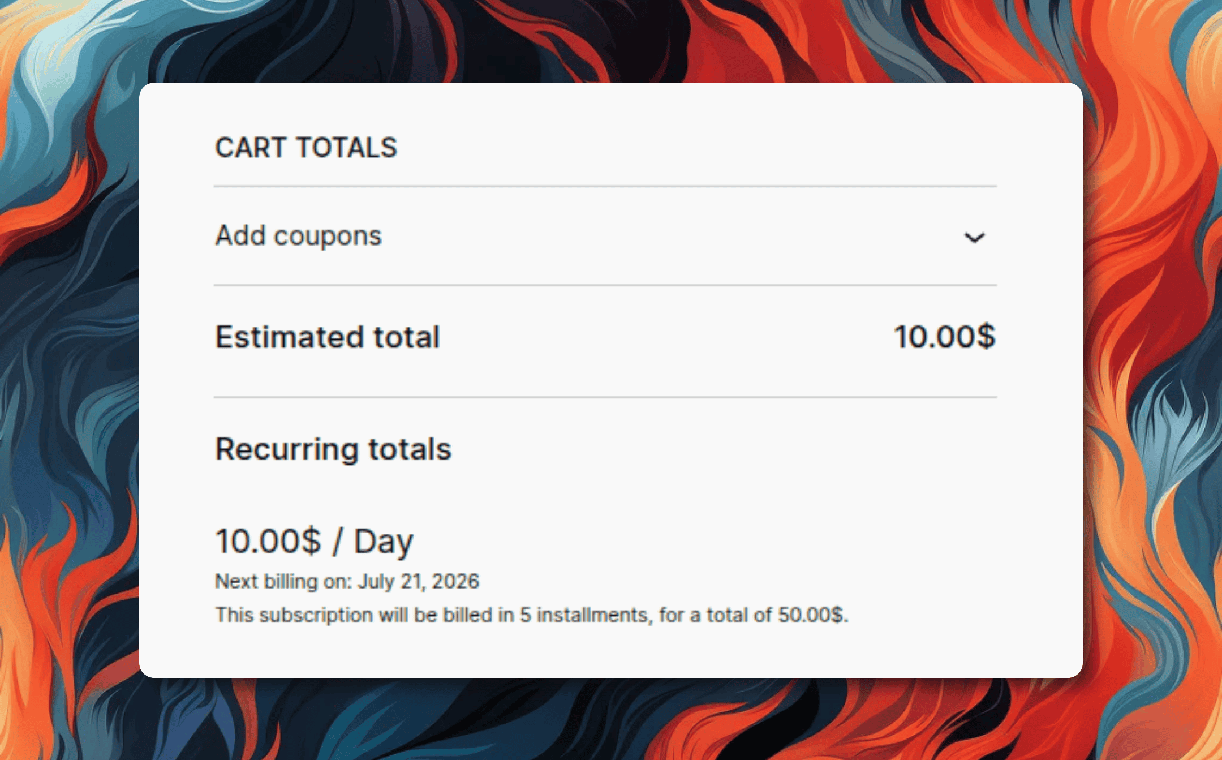
Task: Select the Recurring totals heading
Action: (333, 449)
